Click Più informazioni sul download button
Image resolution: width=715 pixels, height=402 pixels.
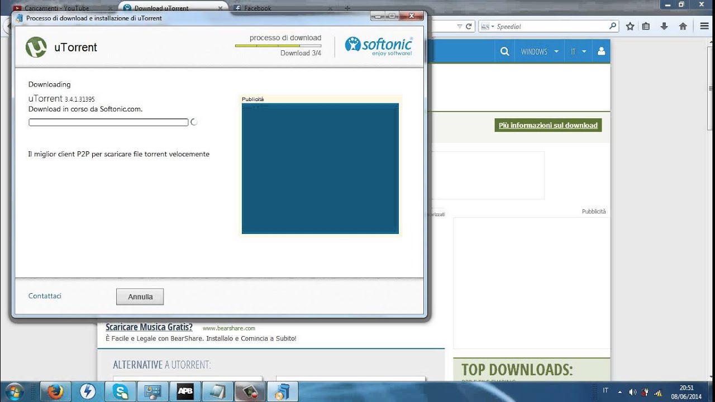point(548,125)
